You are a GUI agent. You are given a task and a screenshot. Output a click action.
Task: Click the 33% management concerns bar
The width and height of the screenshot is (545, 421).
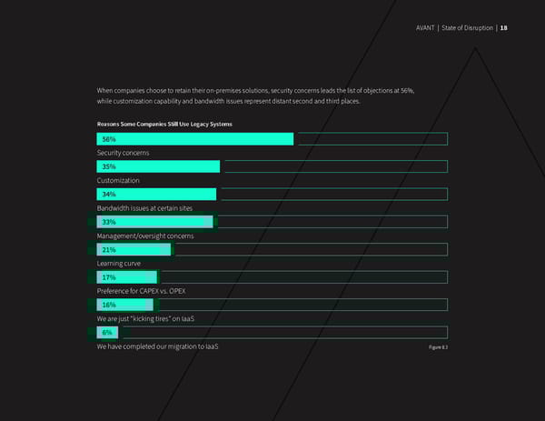(154, 222)
